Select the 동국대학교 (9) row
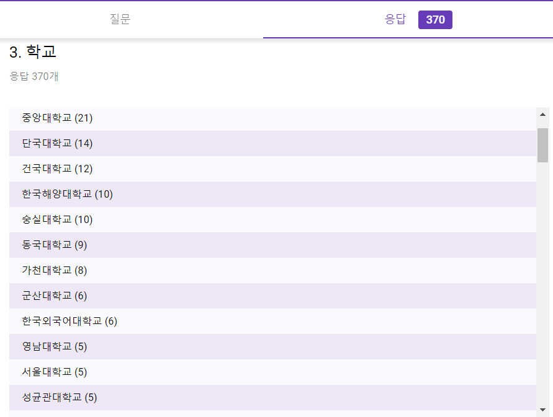The height and width of the screenshot is (417, 553). point(272,245)
